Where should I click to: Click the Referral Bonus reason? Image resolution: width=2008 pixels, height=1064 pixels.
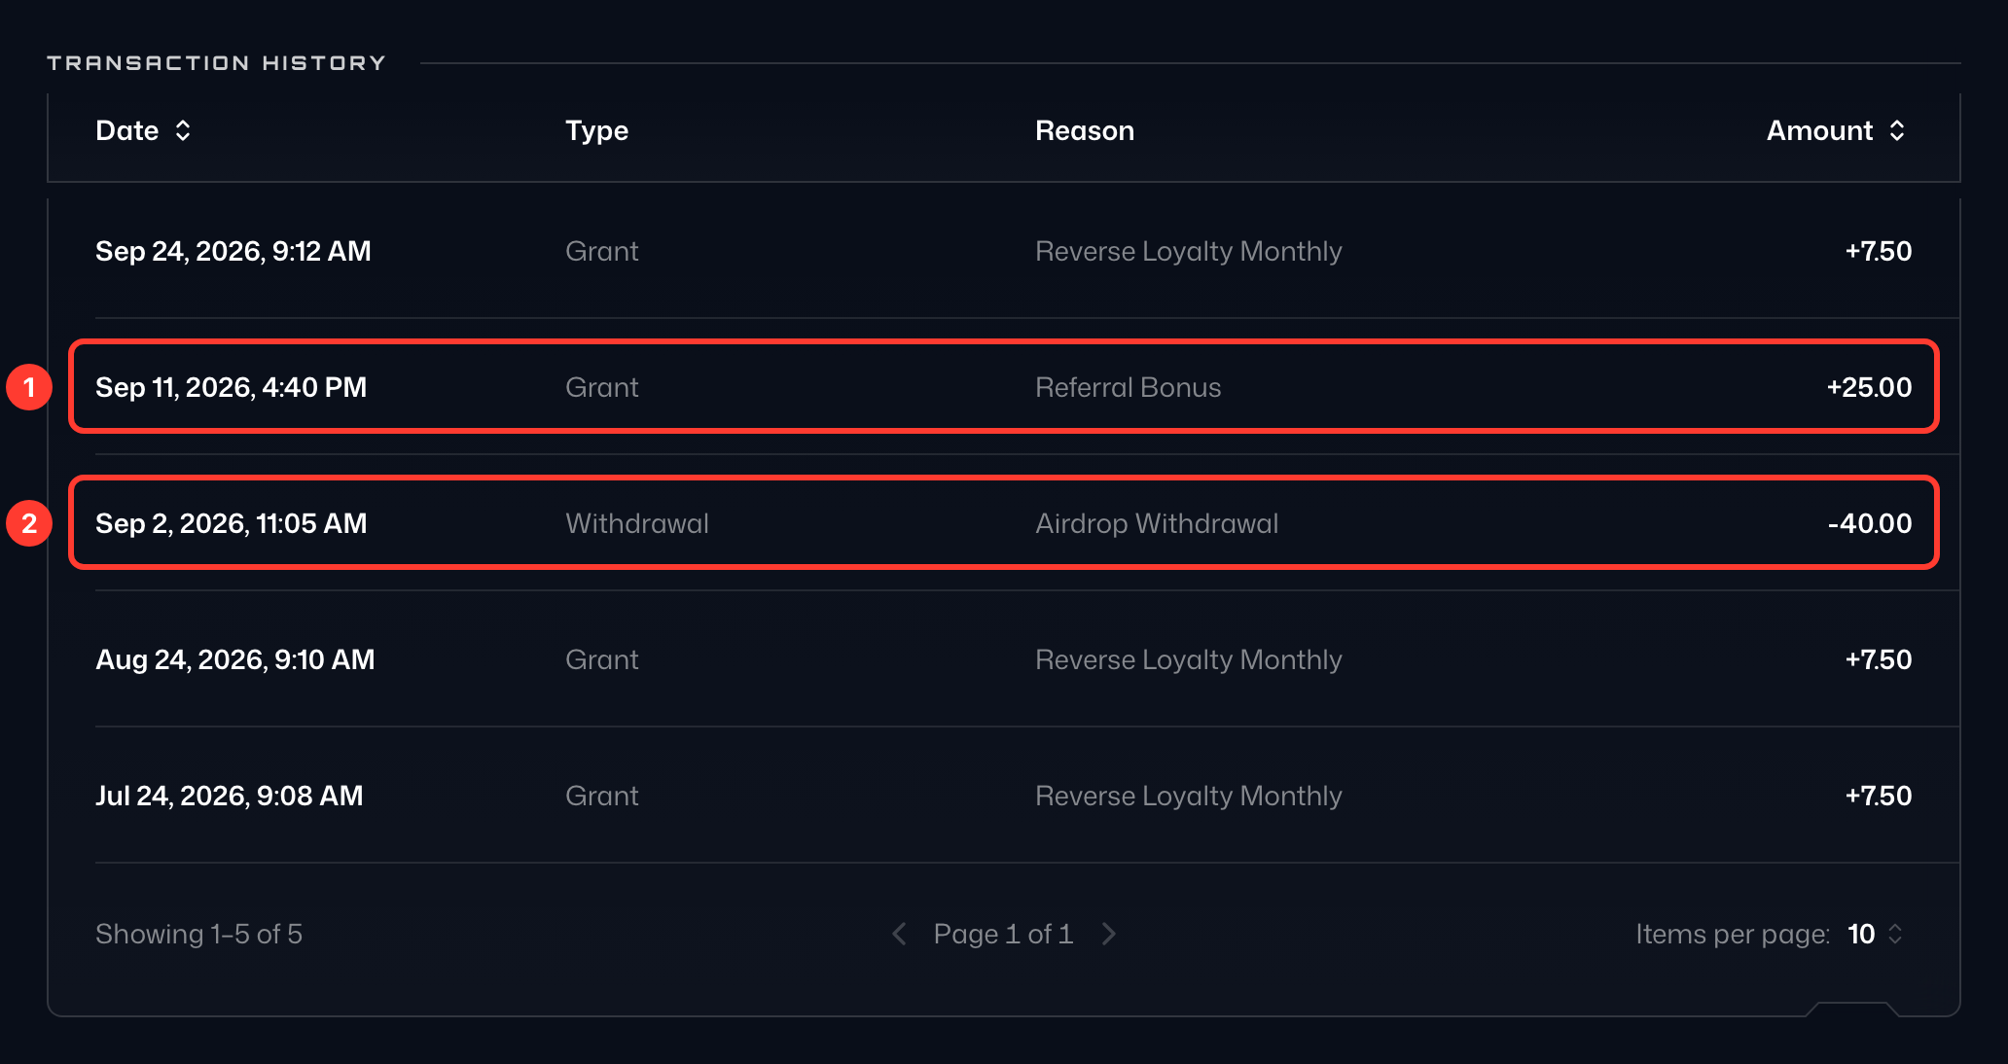pos(1128,387)
